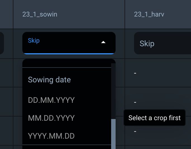Click the blue Skip label in open dropdown
This screenshot has height=149, width=191.
[34, 41]
